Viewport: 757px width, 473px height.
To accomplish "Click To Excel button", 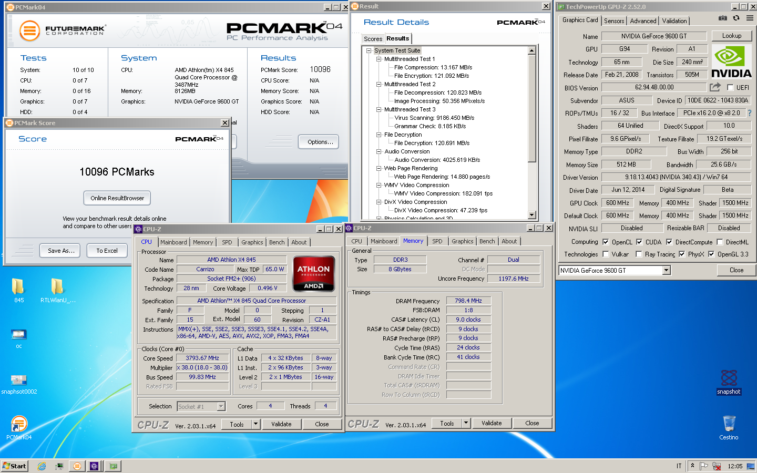I will 107,251.
